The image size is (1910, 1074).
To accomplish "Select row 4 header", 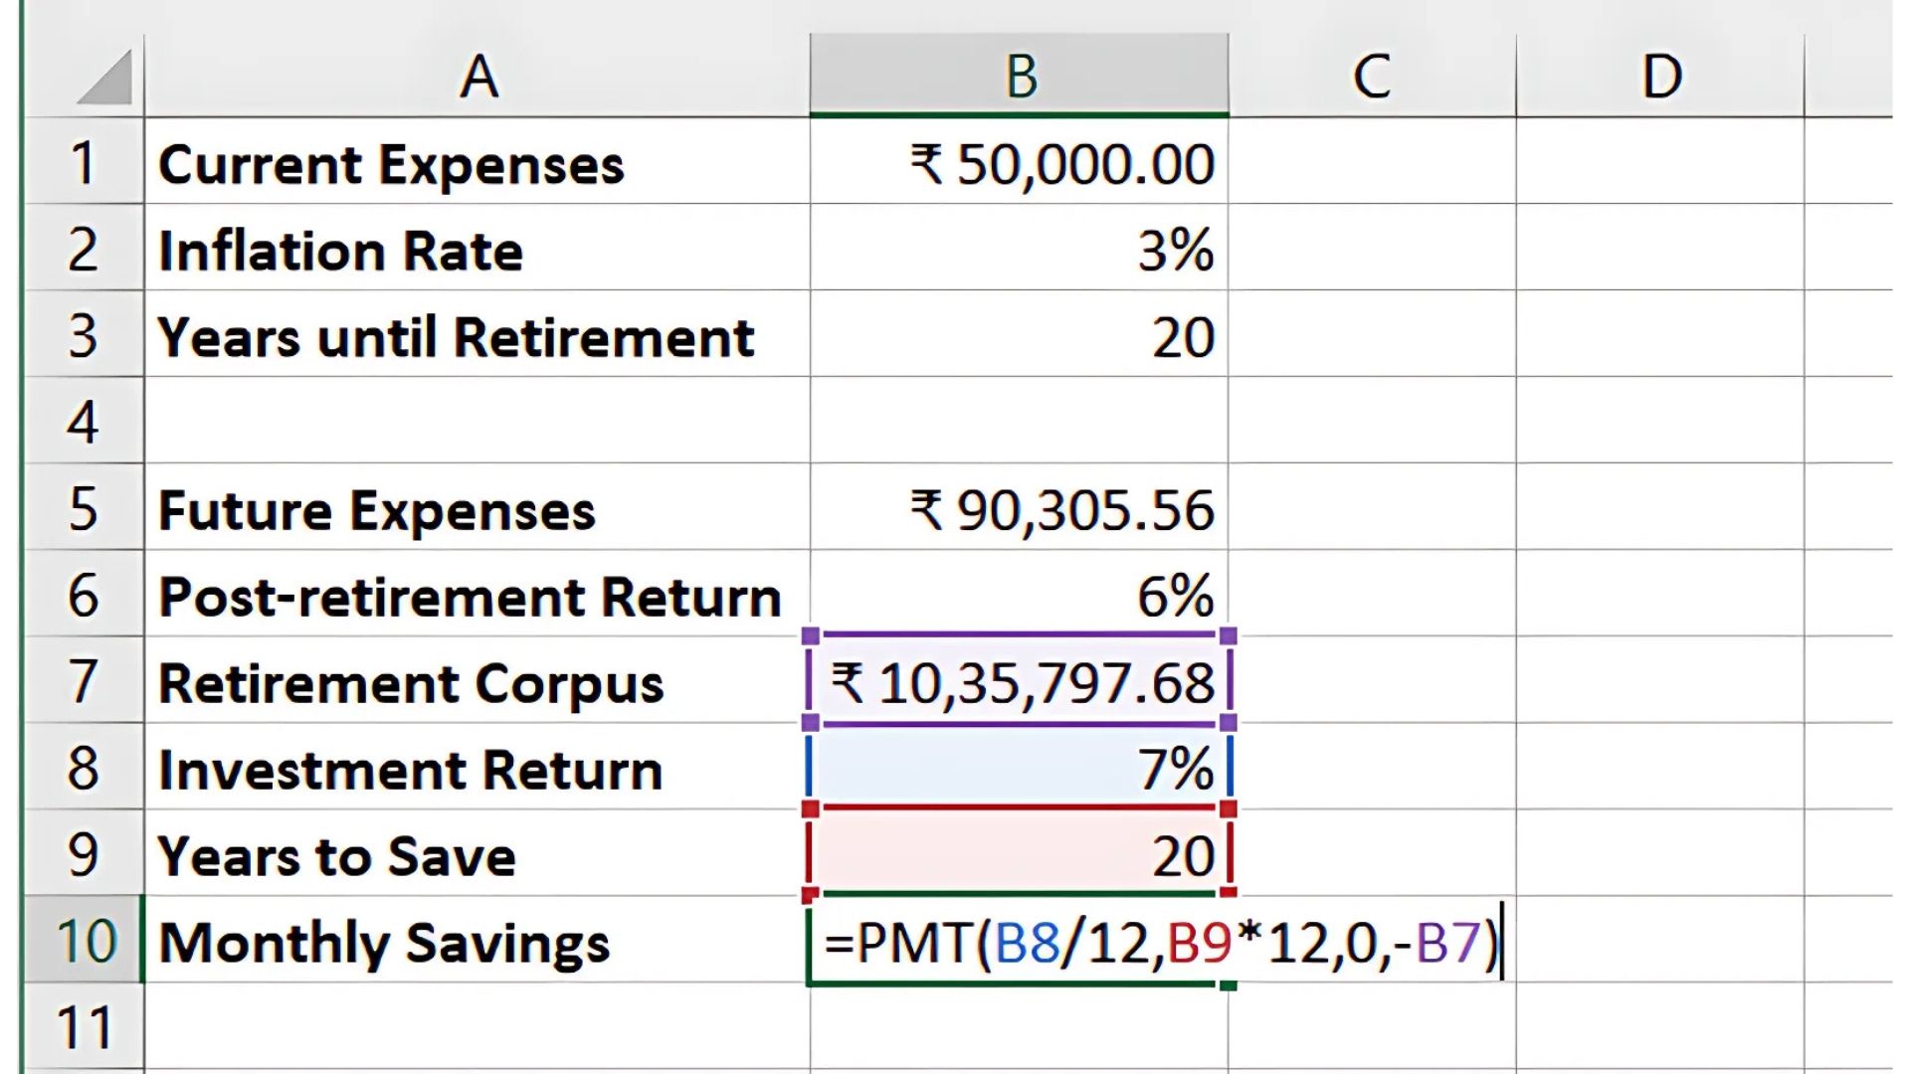I will pyautogui.click(x=84, y=422).
